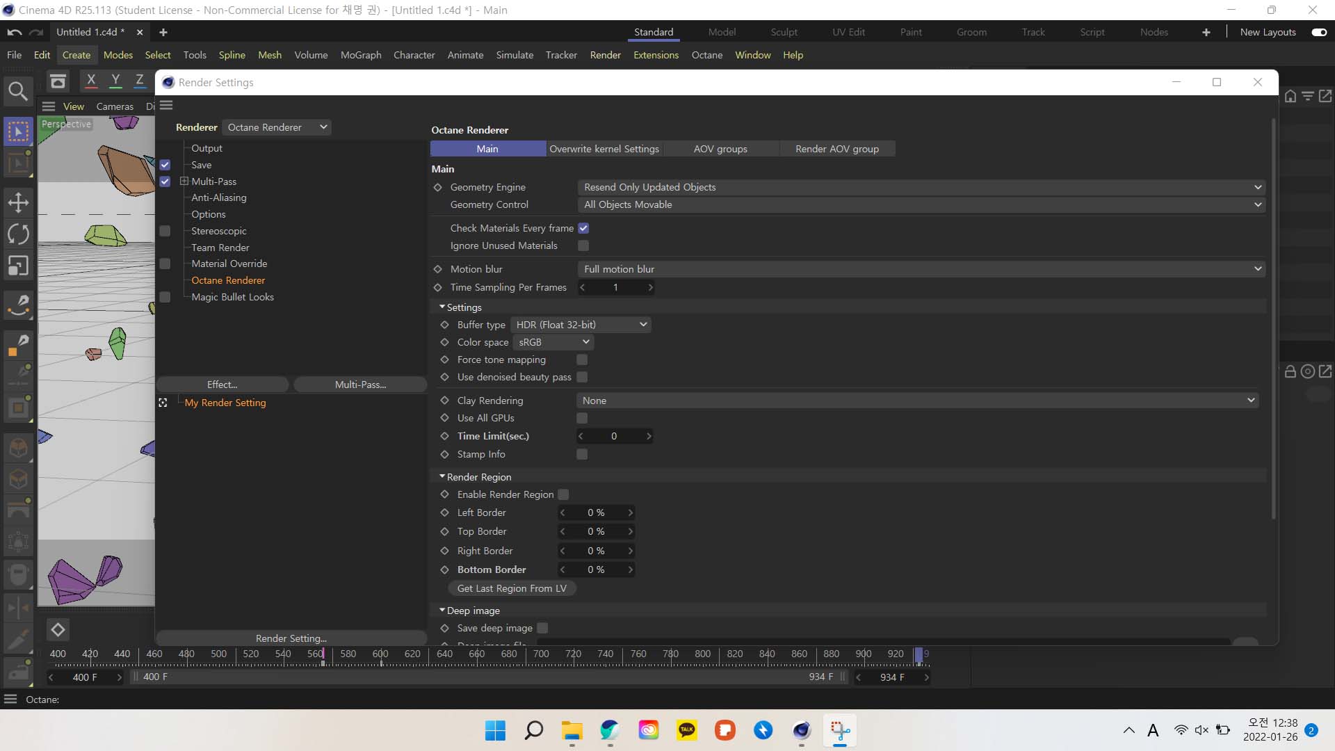Click the Time Limit(sec.) input field
This screenshot has height=751, width=1335.
click(x=614, y=436)
